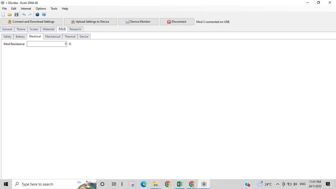Switch to the Thermal sub-tab
This screenshot has height=189, width=336.
point(70,36)
